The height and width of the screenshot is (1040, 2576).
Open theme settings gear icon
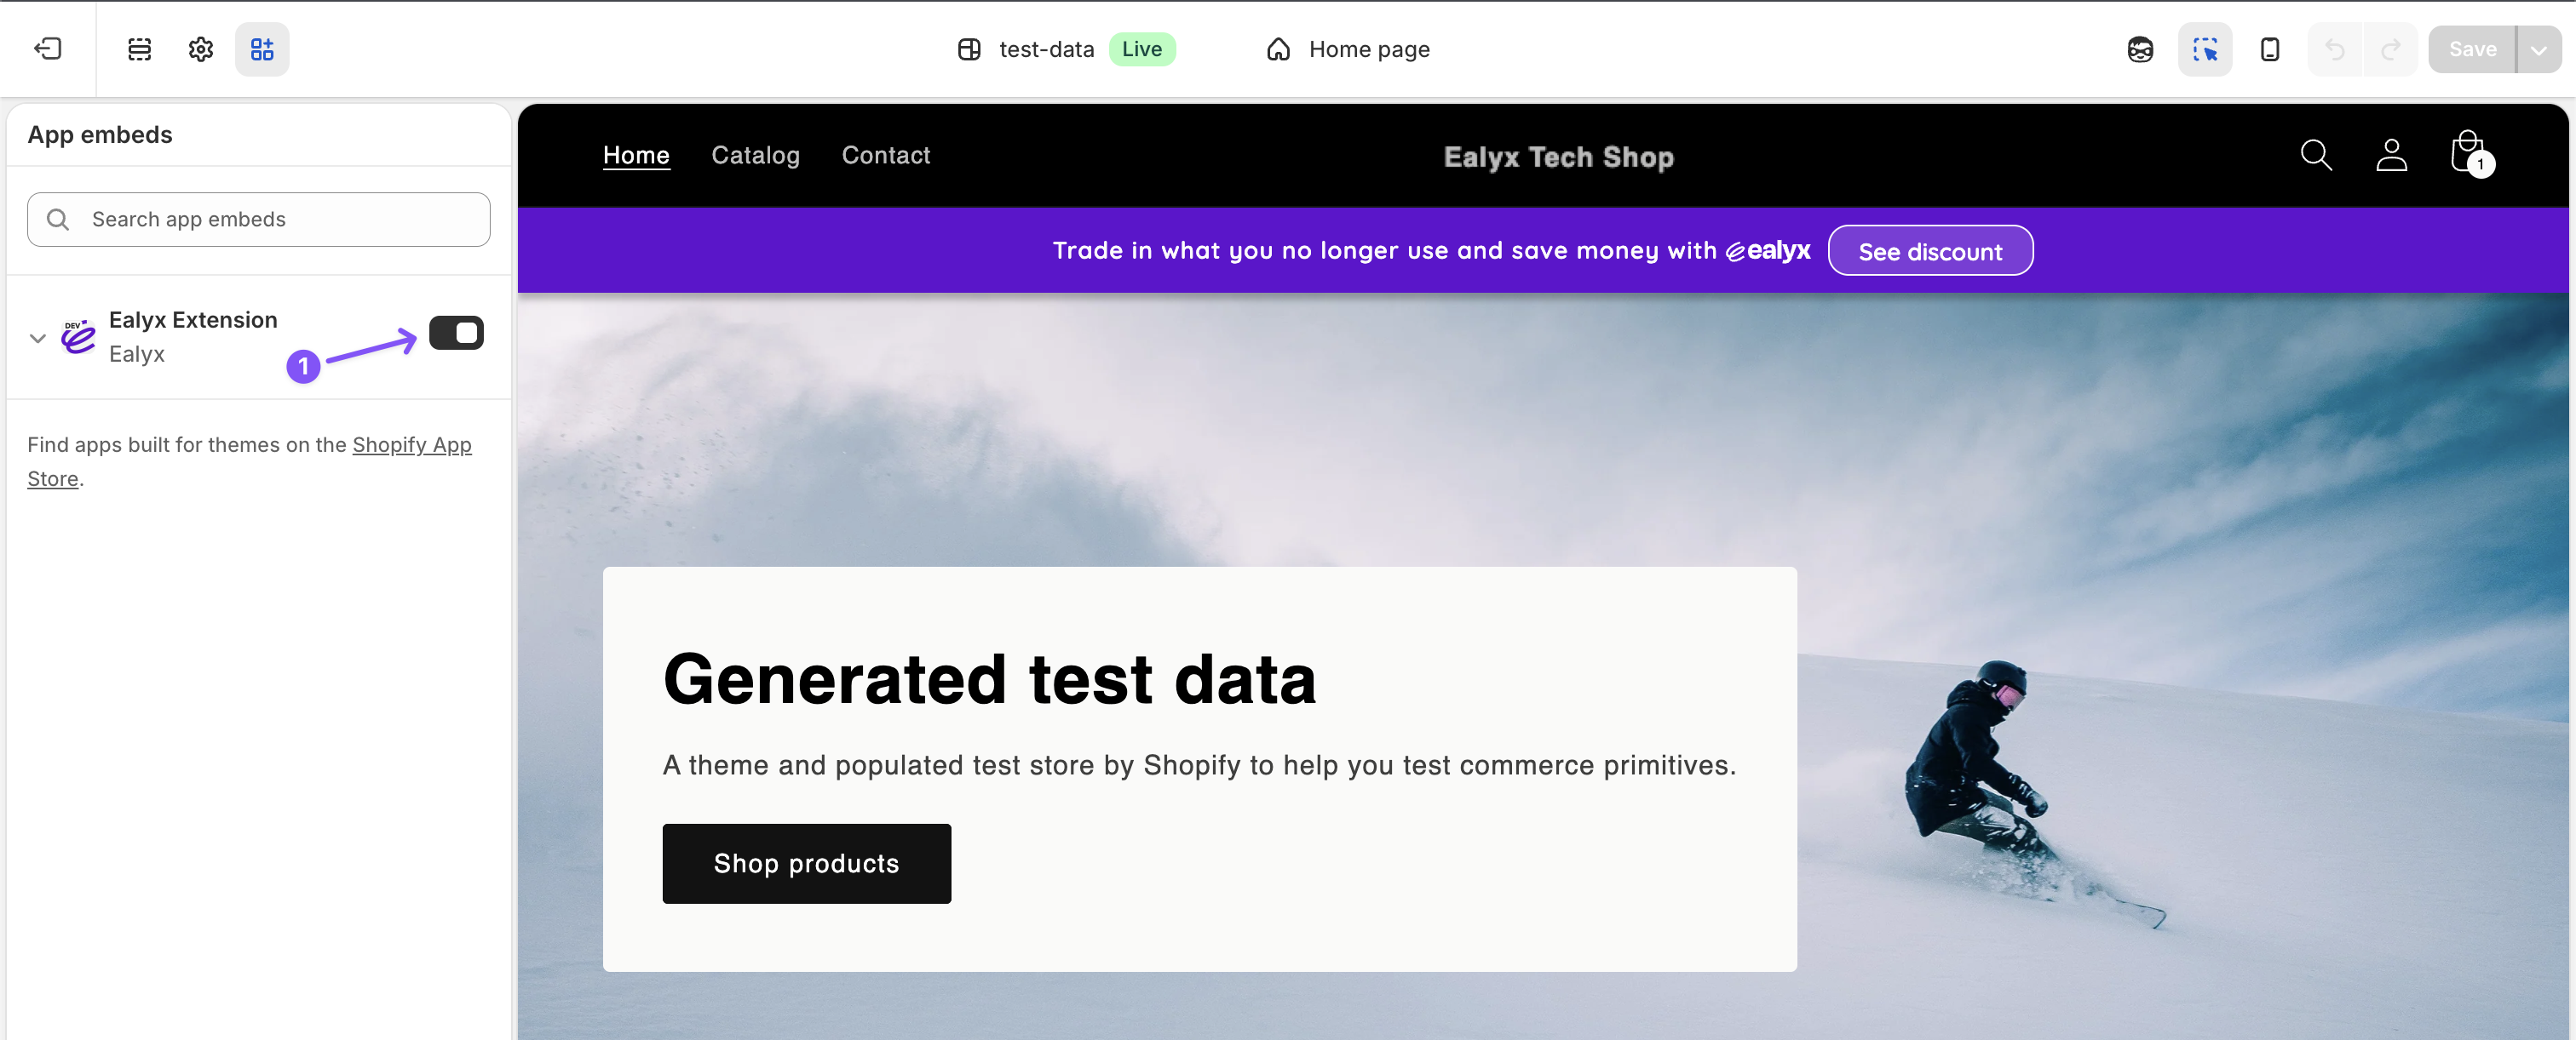[201, 49]
